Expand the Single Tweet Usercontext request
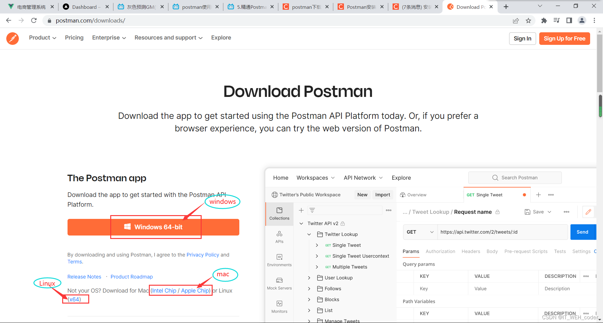 [317, 256]
